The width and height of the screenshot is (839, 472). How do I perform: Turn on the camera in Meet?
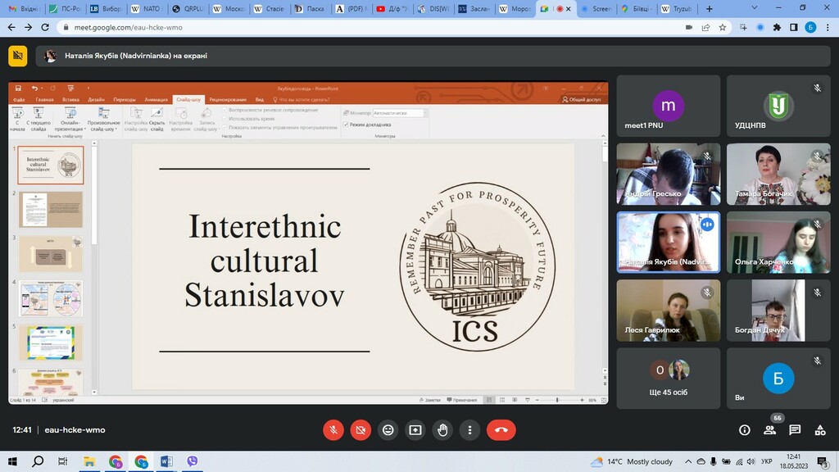(361, 429)
